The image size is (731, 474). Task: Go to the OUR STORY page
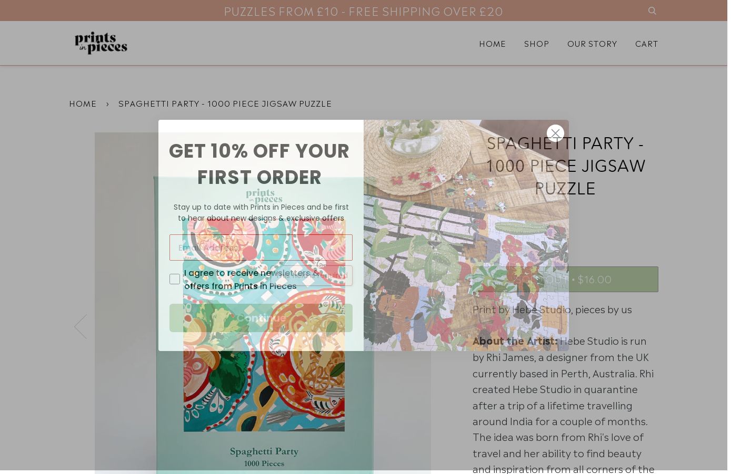pos(592,43)
